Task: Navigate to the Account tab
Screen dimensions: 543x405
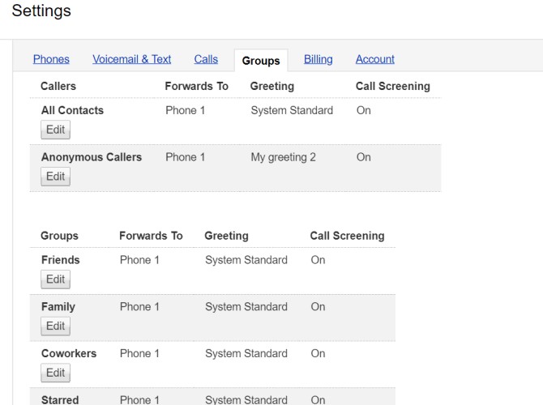Action: [x=375, y=59]
